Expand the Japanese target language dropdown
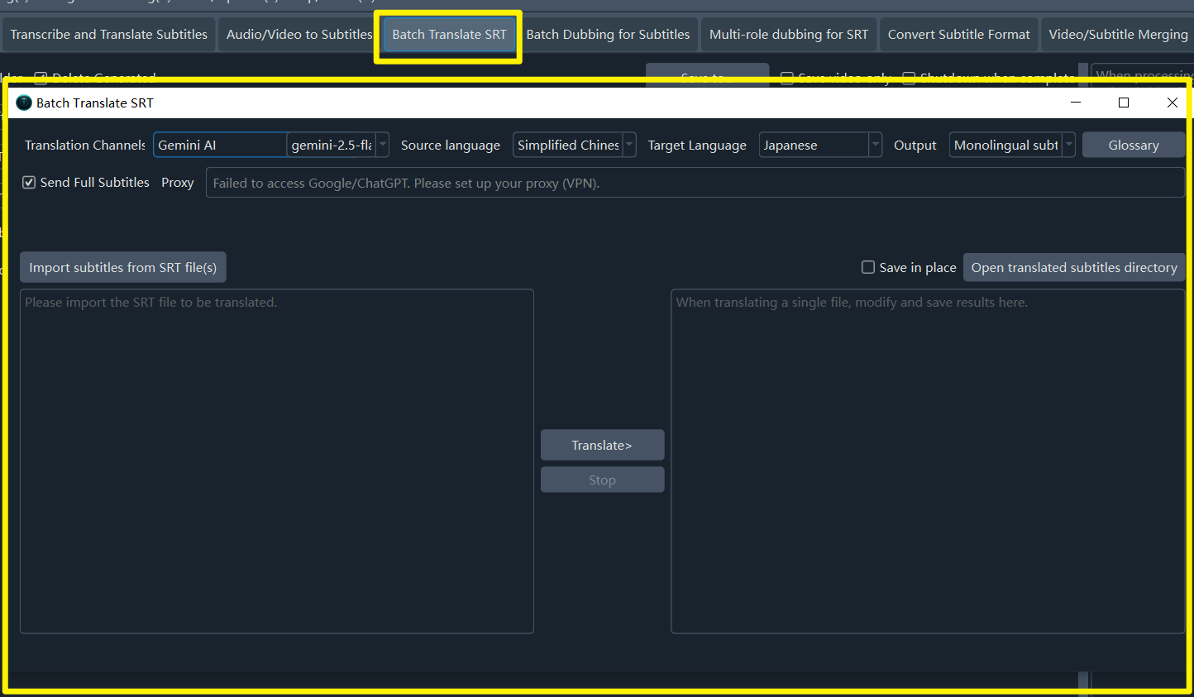This screenshot has width=1194, height=697. pos(820,145)
